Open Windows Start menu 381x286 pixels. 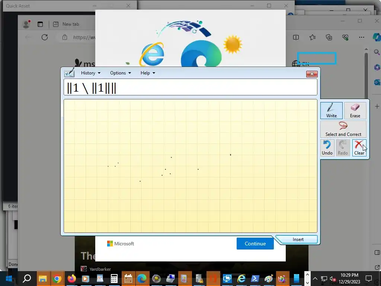click(x=9, y=279)
